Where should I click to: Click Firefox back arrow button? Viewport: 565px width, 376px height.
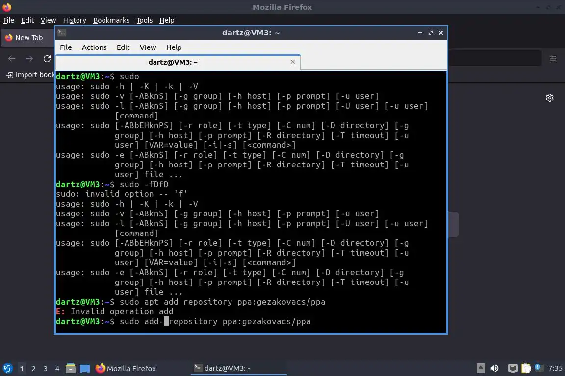click(x=12, y=59)
